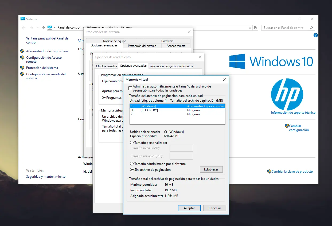Select Tamaño administrado por el sistema
Viewport: 332px width, 226px height.
click(x=132, y=164)
